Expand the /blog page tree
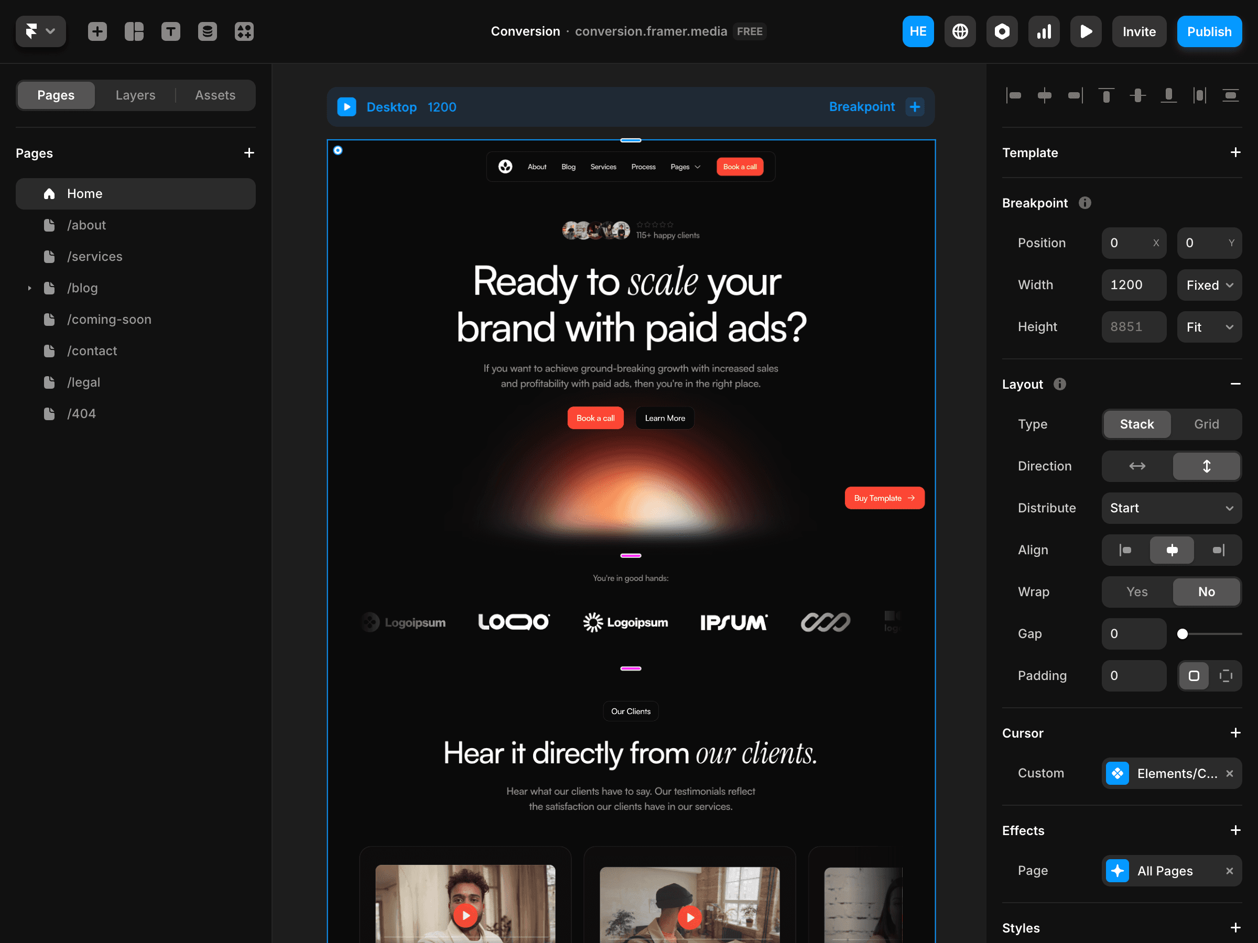This screenshot has width=1258, height=943. [x=29, y=288]
